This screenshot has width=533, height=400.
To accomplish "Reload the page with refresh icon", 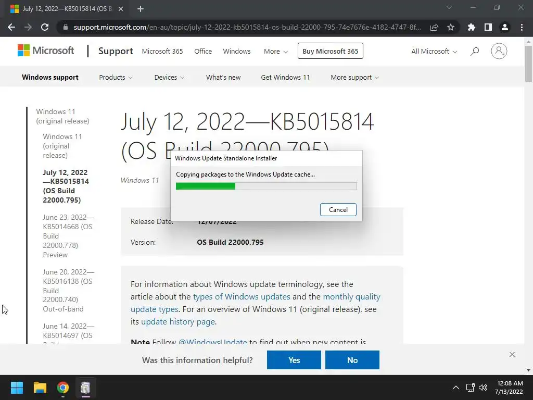I will pyautogui.click(x=45, y=27).
